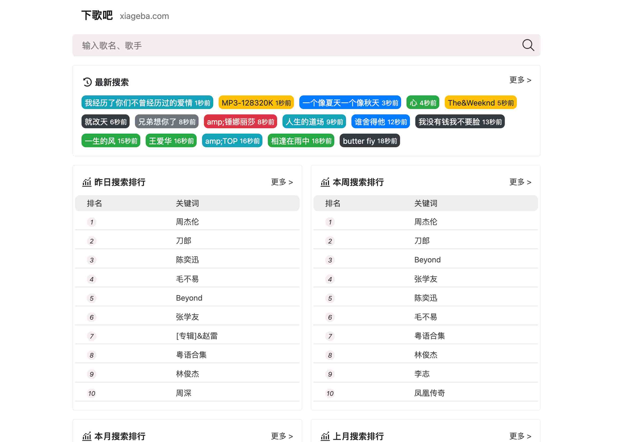Click the xiageba.com site text
Image resolution: width=620 pixels, height=442 pixels.
(144, 16)
